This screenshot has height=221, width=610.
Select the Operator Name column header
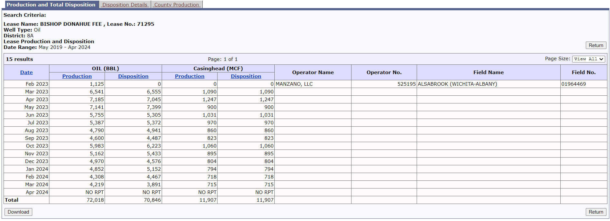click(x=313, y=72)
